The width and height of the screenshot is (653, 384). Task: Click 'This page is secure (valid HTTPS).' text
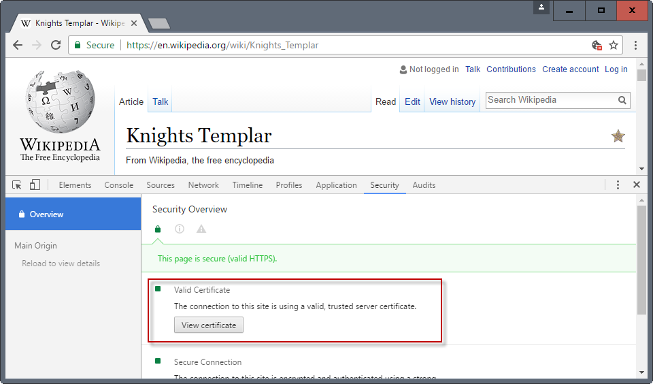pyautogui.click(x=218, y=259)
